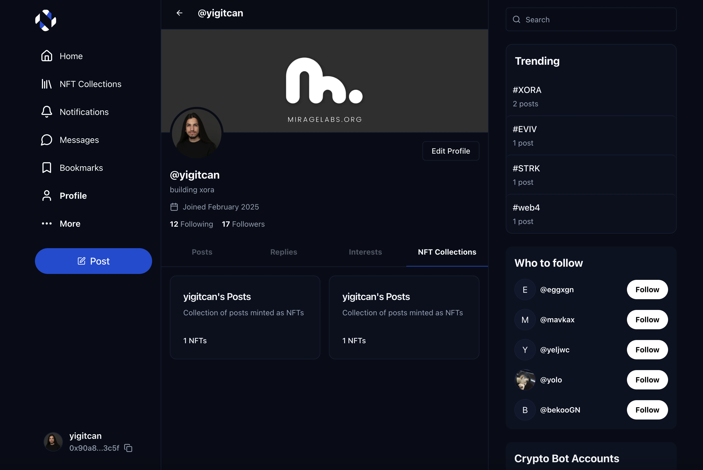703x470 pixels.
Task: Open NFT Collections label in the sidebar
Action: point(91,84)
